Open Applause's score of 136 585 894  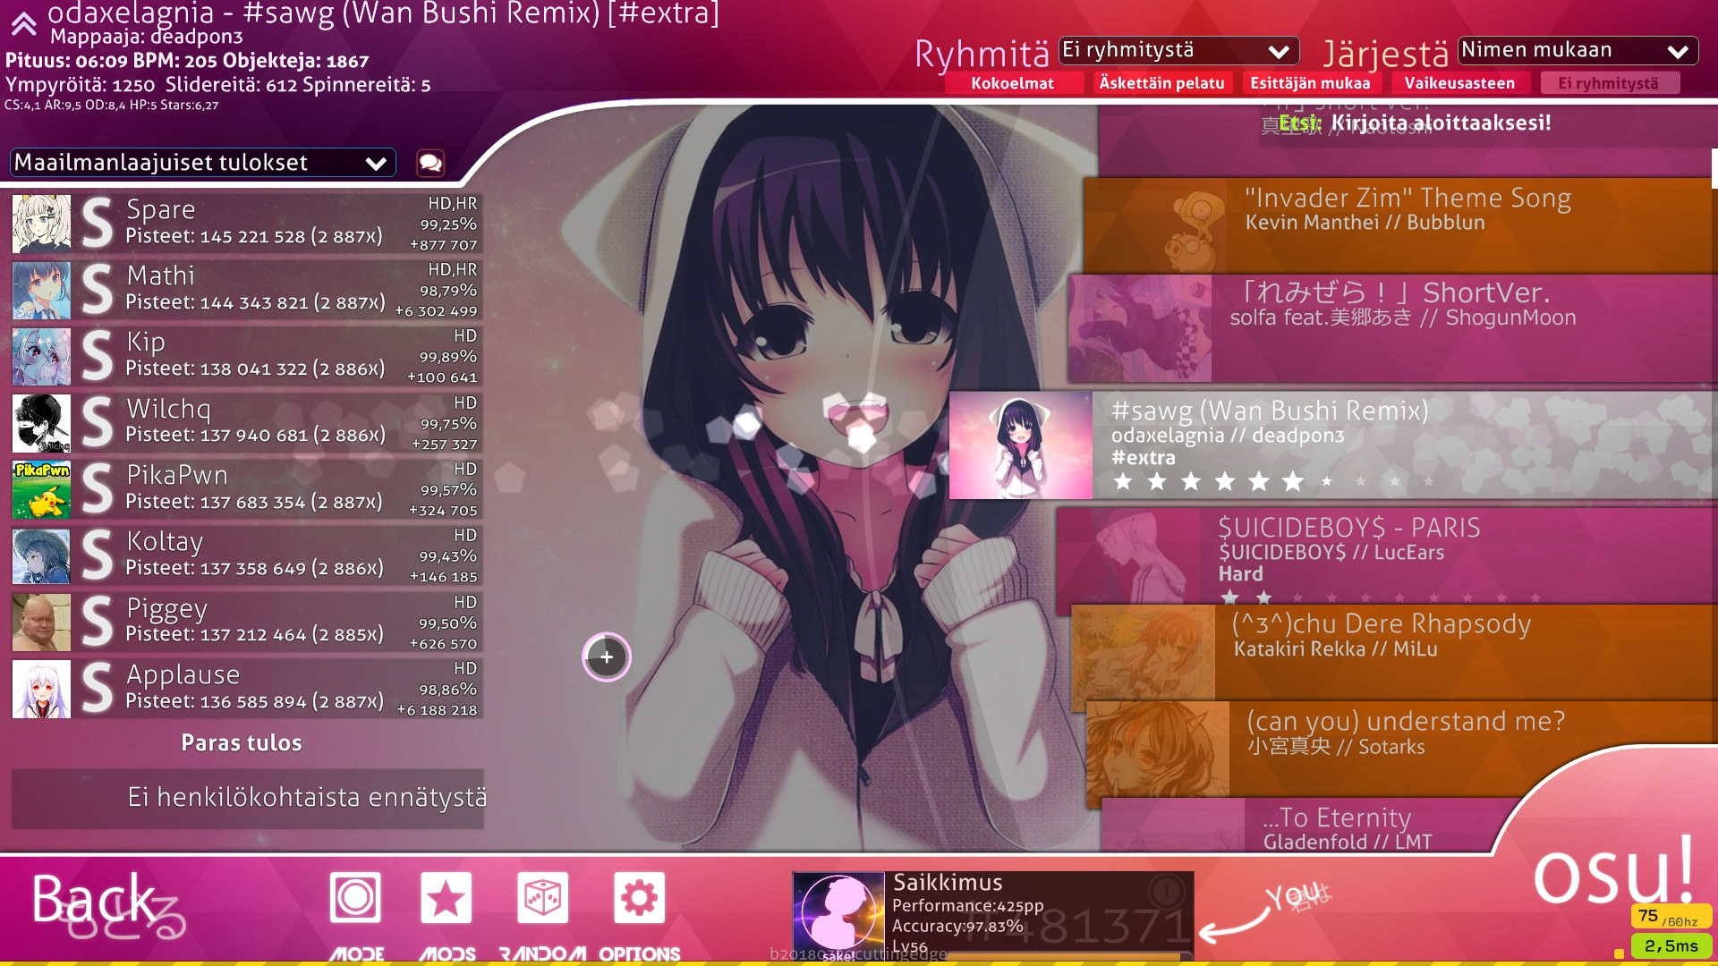[x=247, y=689]
